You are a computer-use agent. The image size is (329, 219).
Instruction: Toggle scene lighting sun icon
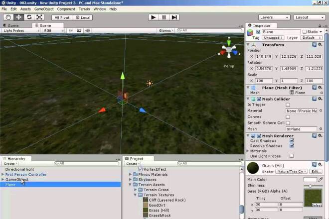pos(71,30)
